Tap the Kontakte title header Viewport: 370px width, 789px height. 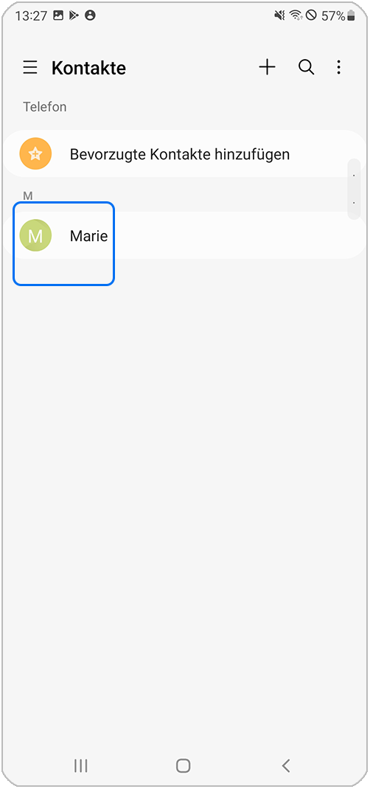[x=89, y=68]
